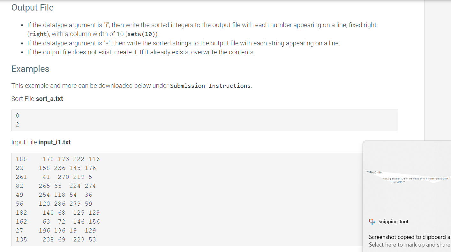Click the Output File heading
451x252 pixels.
click(x=32, y=7)
